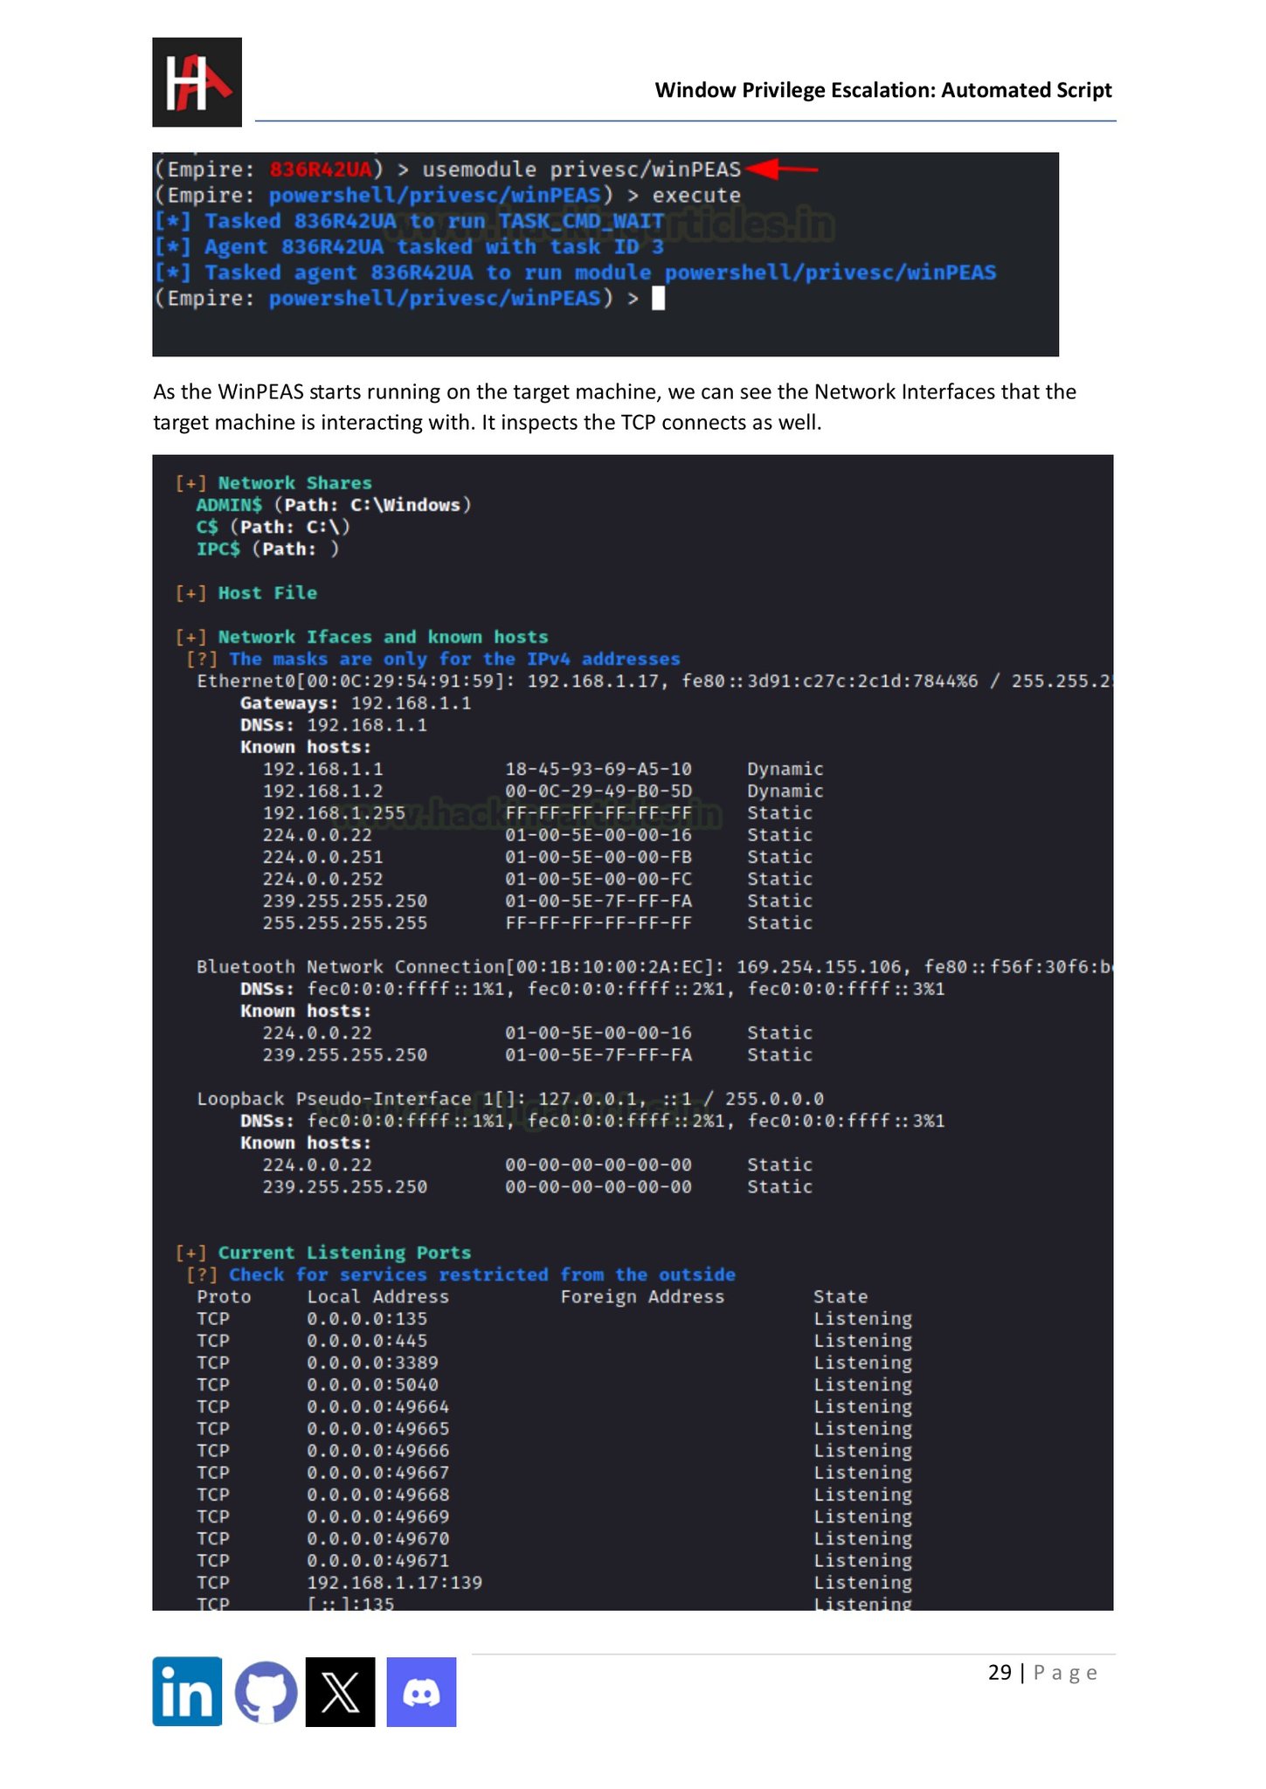Viewport: 1266px width, 1789px height.
Task: Click the note 'Check for services restricted from the outside'
Action: tap(482, 1274)
